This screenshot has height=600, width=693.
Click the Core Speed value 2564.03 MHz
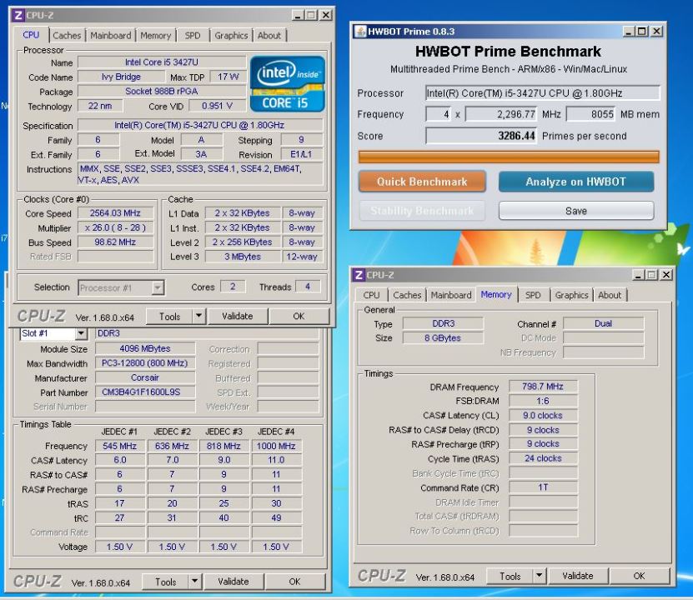115,212
